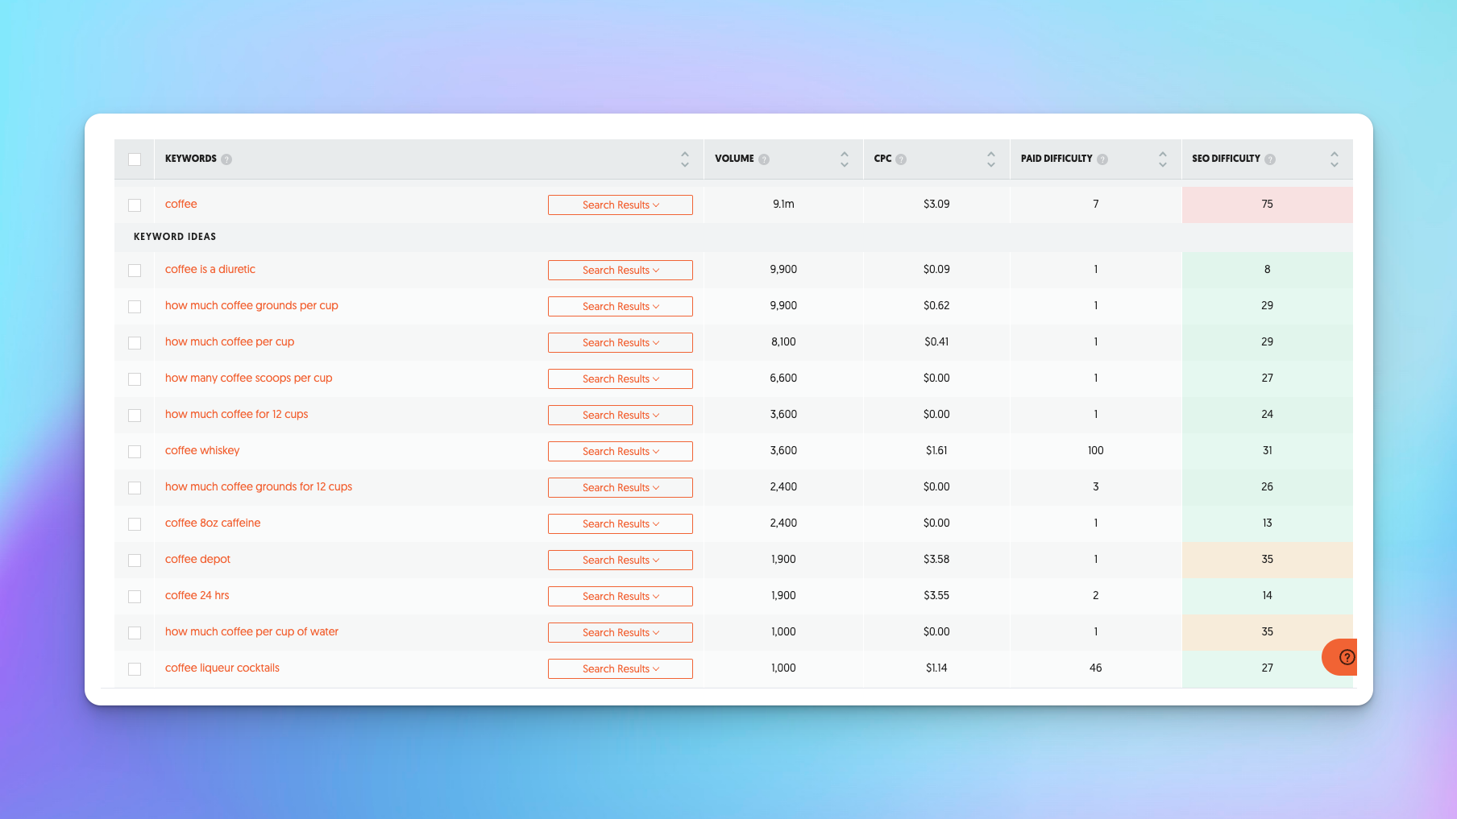Tick 'how many coffee scoops per cup' checkbox
The width and height of the screenshot is (1457, 819).
click(x=135, y=379)
